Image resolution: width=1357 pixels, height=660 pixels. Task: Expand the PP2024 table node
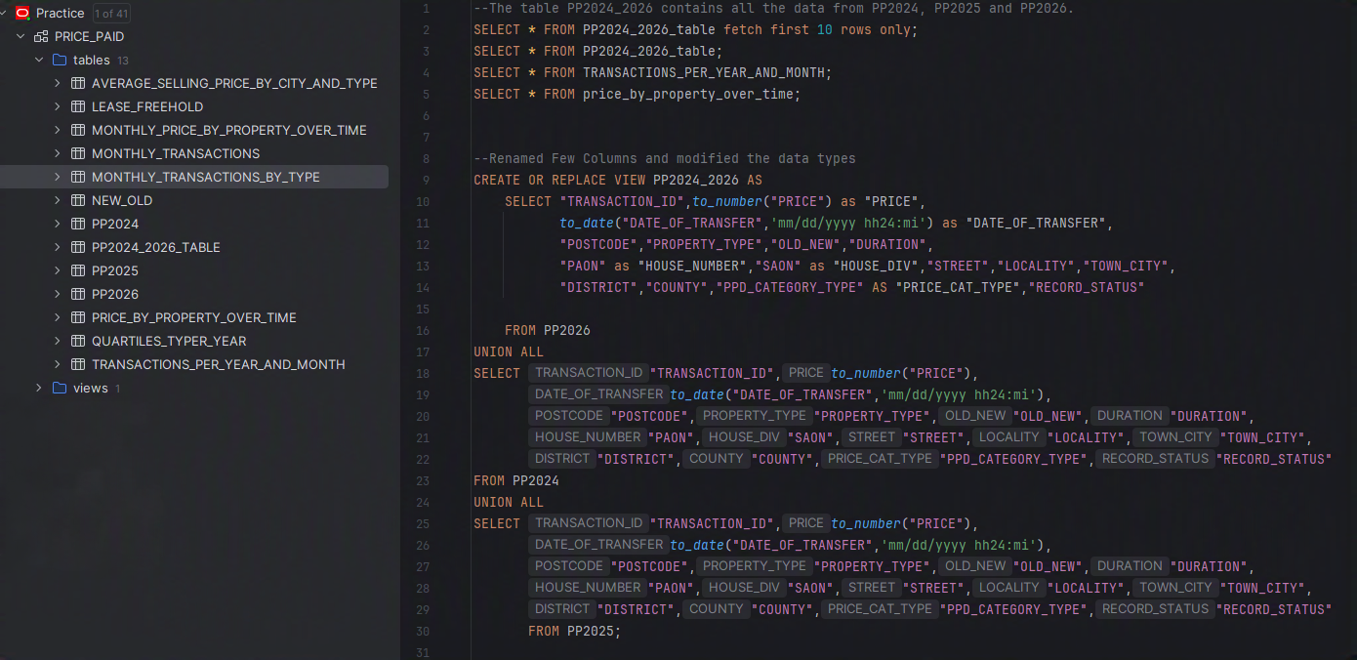click(58, 224)
